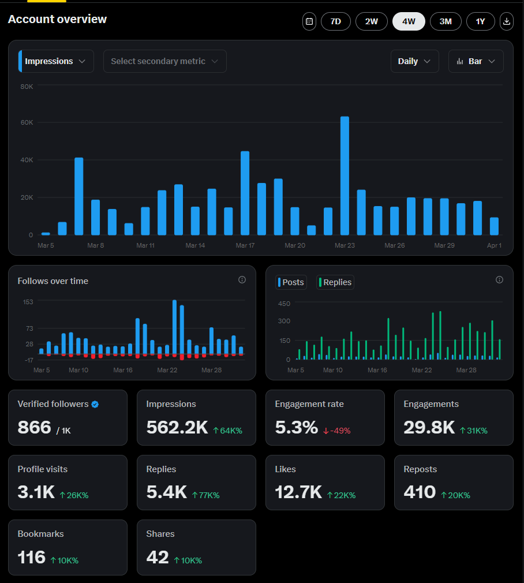This screenshot has width=524, height=583.
Task: Open Select secondary metric dropdown
Action: point(165,61)
